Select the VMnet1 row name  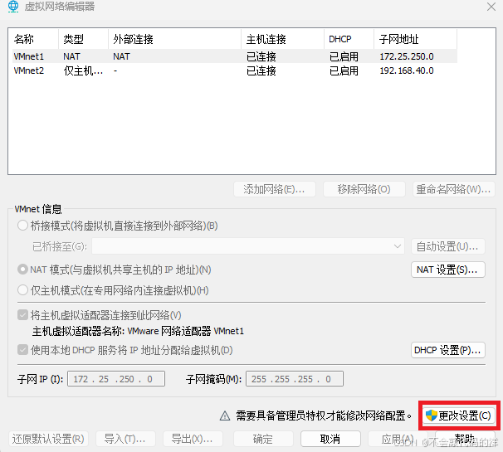click(x=29, y=56)
